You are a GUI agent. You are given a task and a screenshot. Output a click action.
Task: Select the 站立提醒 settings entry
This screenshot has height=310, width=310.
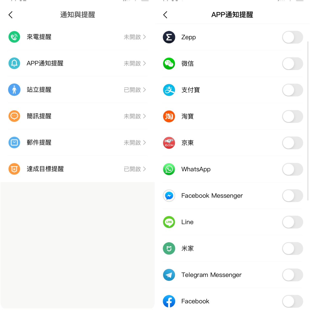click(78, 90)
